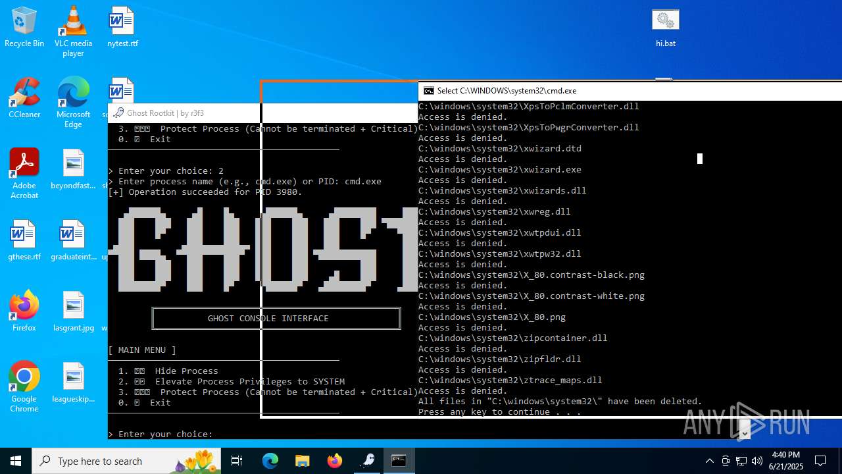Click the Type here to search box
The width and height of the screenshot is (842, 474).
(126, 461)
